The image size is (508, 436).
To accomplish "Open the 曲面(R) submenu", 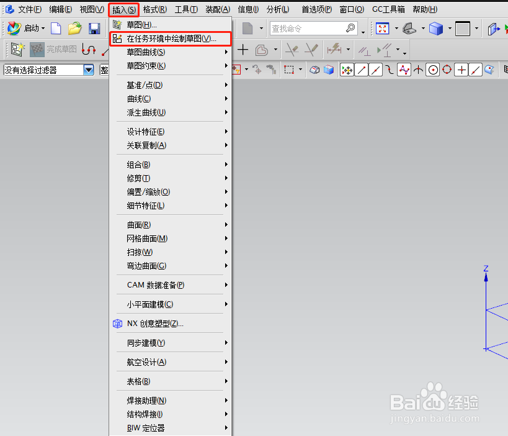I will tap(171, 225).
